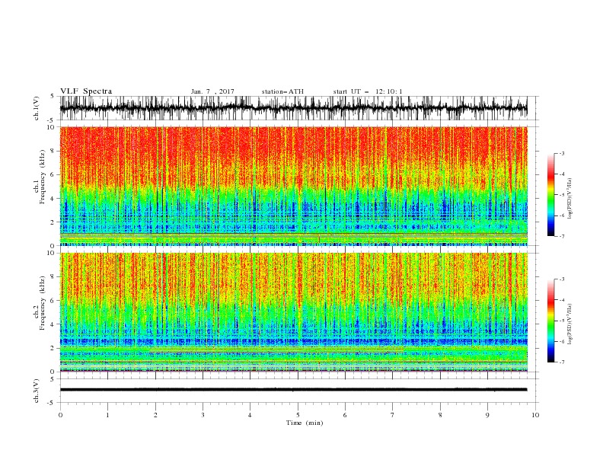
Task: Select the log(PSD) label beside ch.1 colorbar
Action: [570, 199]
